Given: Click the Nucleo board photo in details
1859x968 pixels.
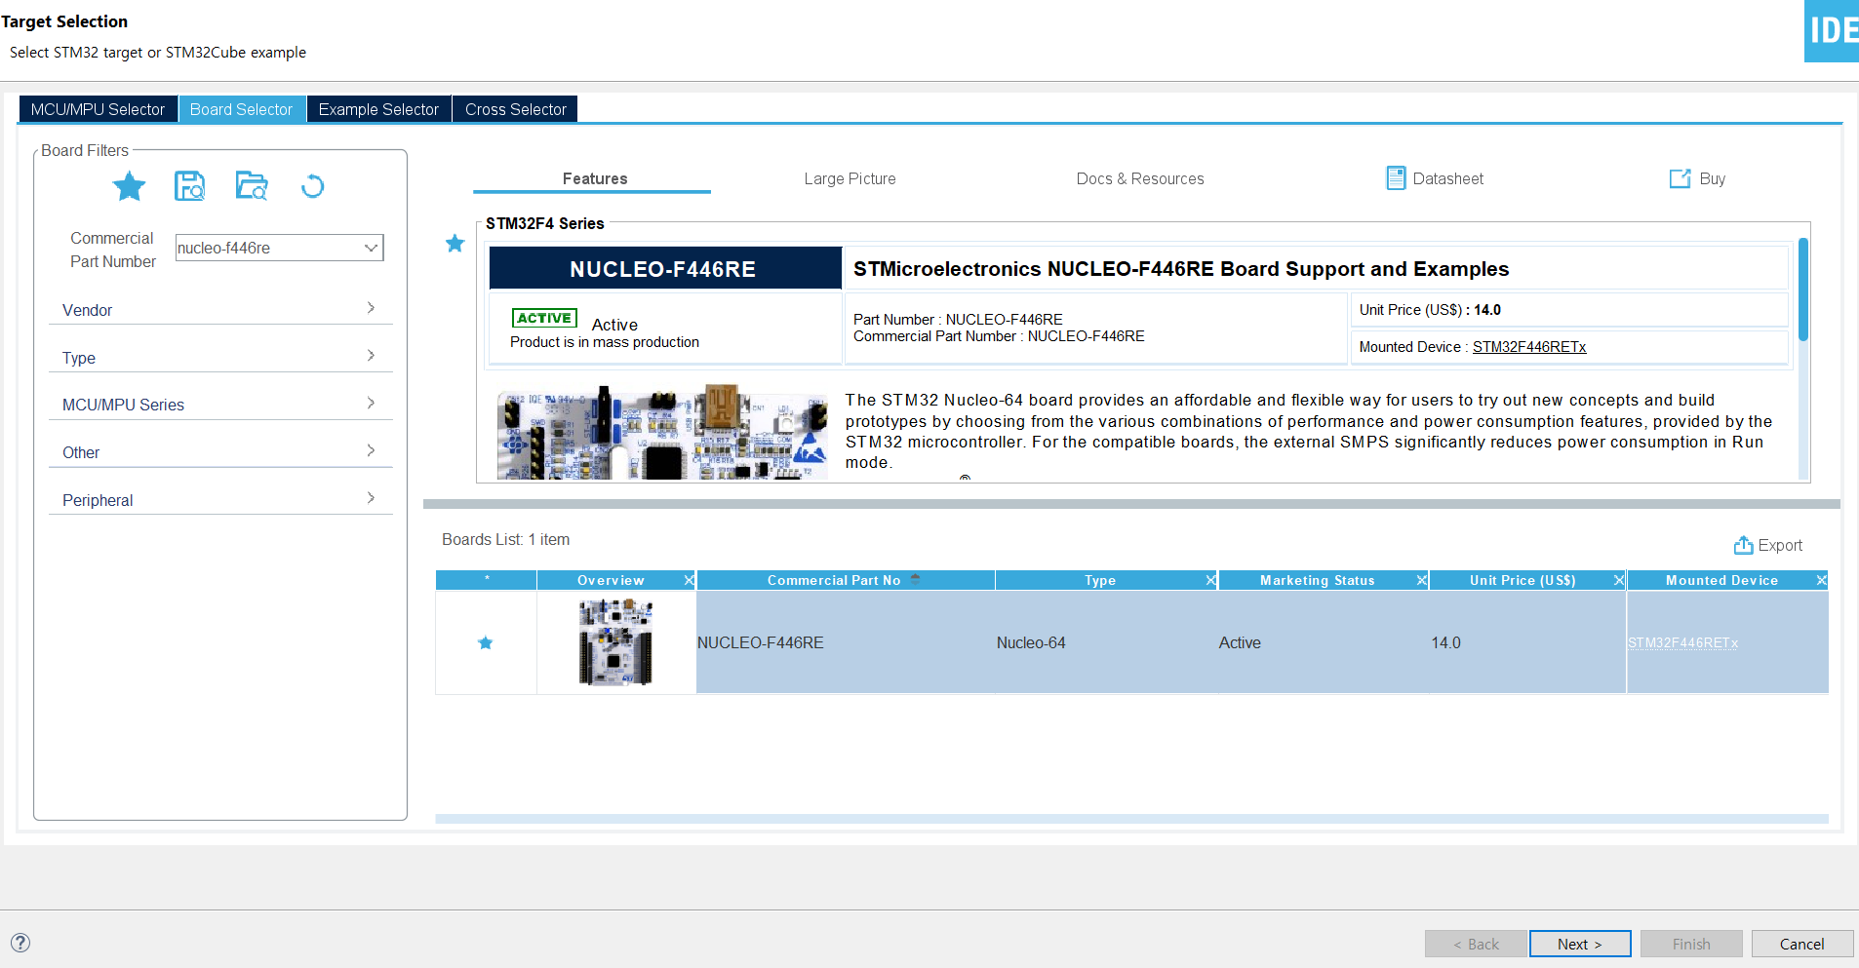Looking at the screenshot, I should click(x=662, y=432).
